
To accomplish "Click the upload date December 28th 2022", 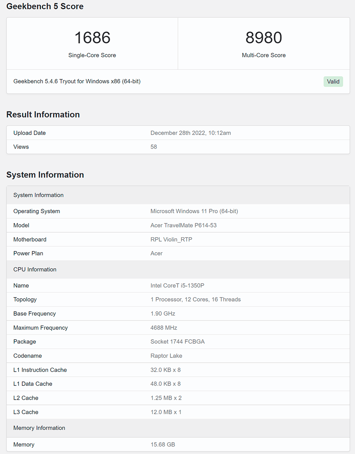I will point(191,133).
